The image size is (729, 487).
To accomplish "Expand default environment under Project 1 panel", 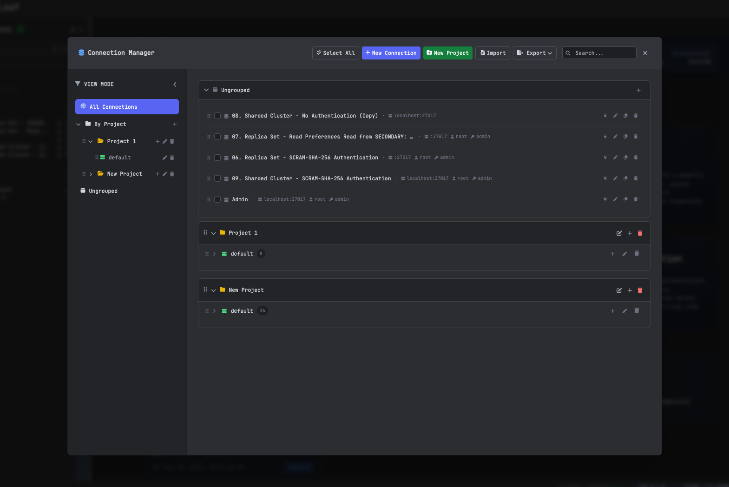I will (214, 254).
